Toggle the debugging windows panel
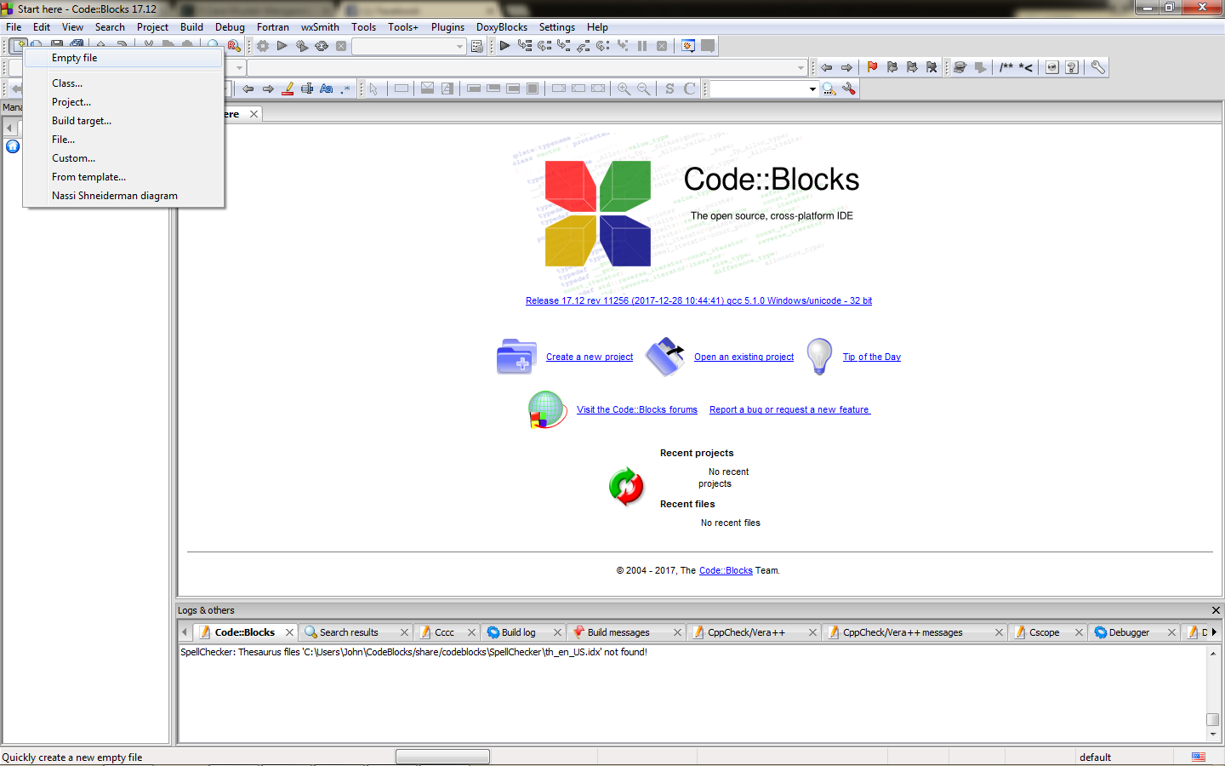 (x=687, y=46)
